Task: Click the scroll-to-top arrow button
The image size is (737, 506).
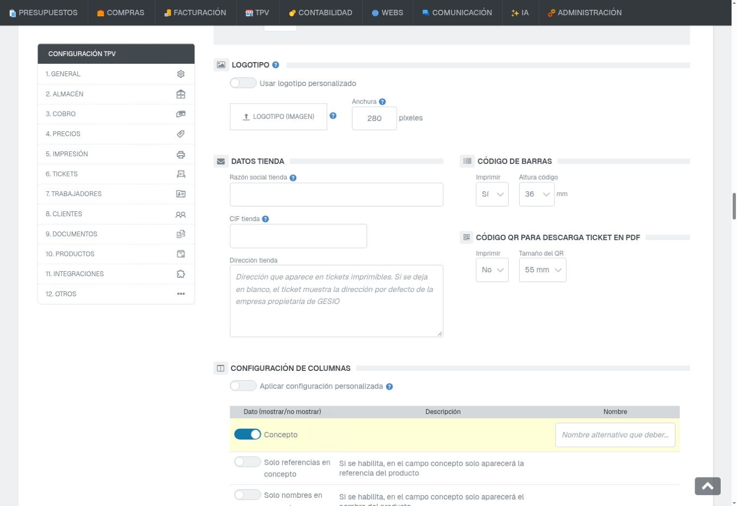Action: (x=708, y=486)
